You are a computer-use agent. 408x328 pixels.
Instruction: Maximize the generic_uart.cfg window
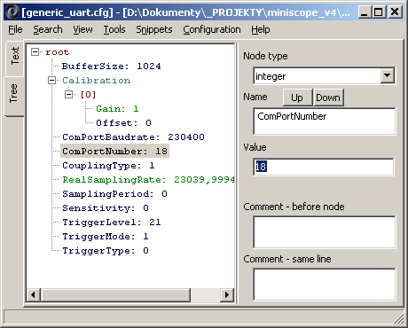pyautogui.click(x=378, y=12)
